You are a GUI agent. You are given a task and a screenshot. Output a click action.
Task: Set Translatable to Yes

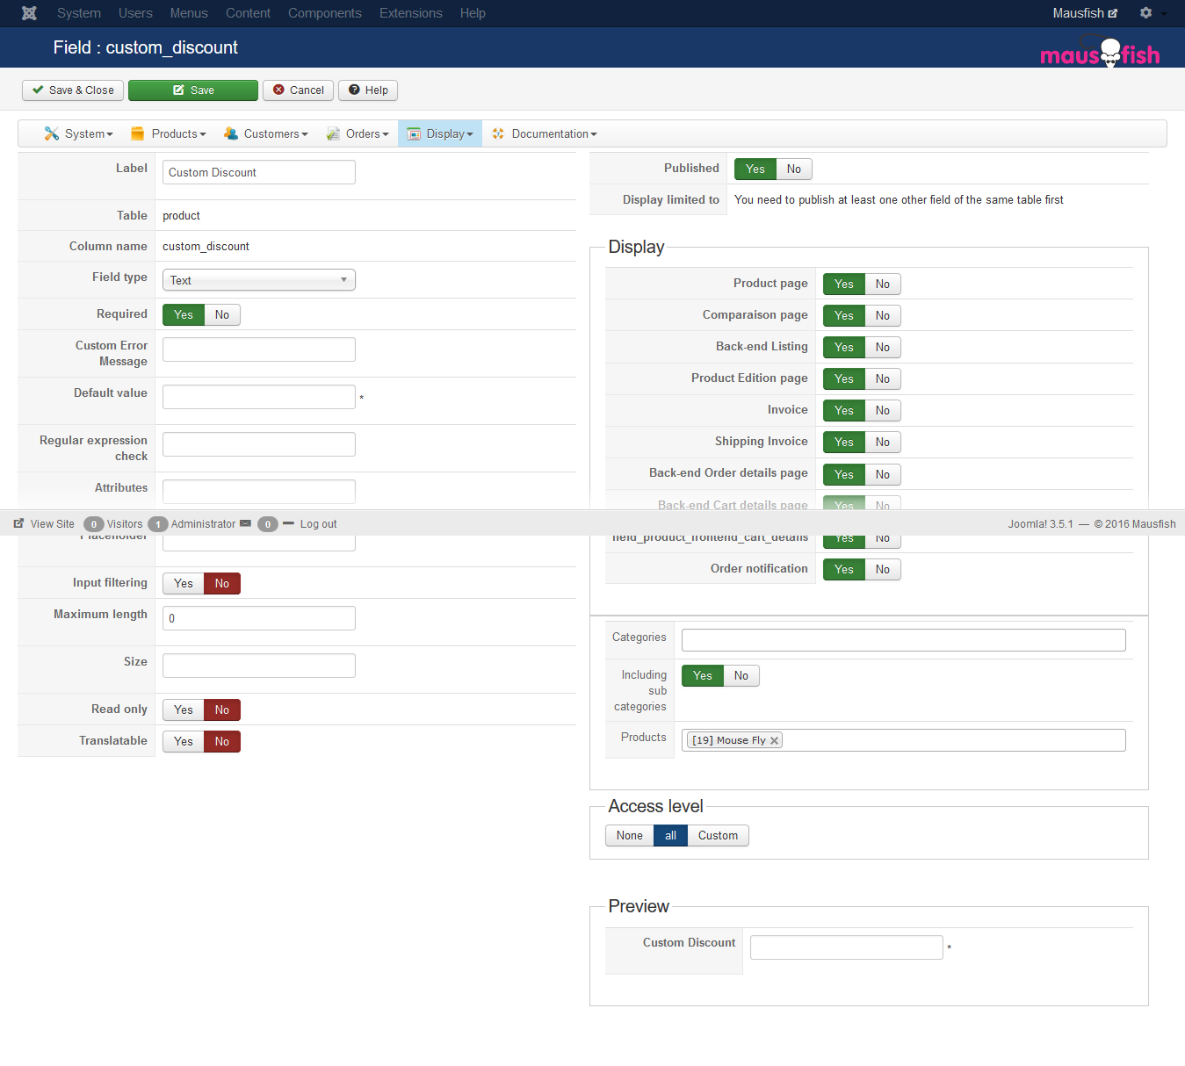184,741
